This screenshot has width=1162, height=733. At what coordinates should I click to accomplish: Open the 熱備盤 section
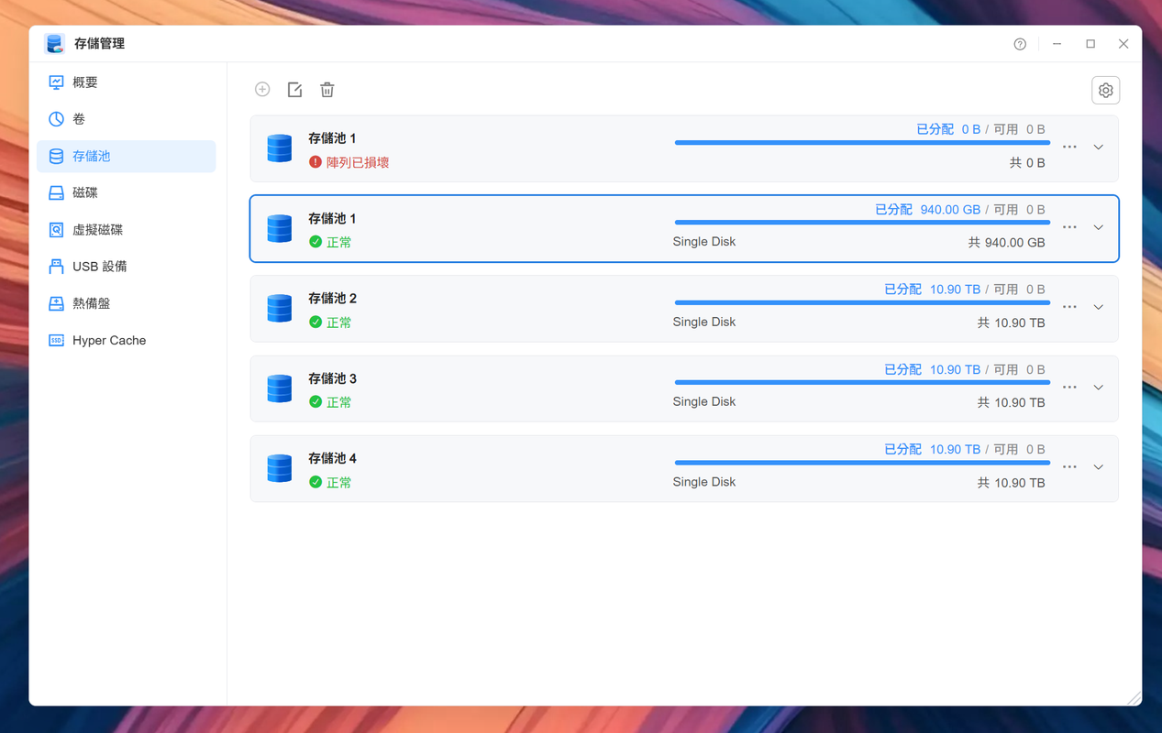coord(127,303)
